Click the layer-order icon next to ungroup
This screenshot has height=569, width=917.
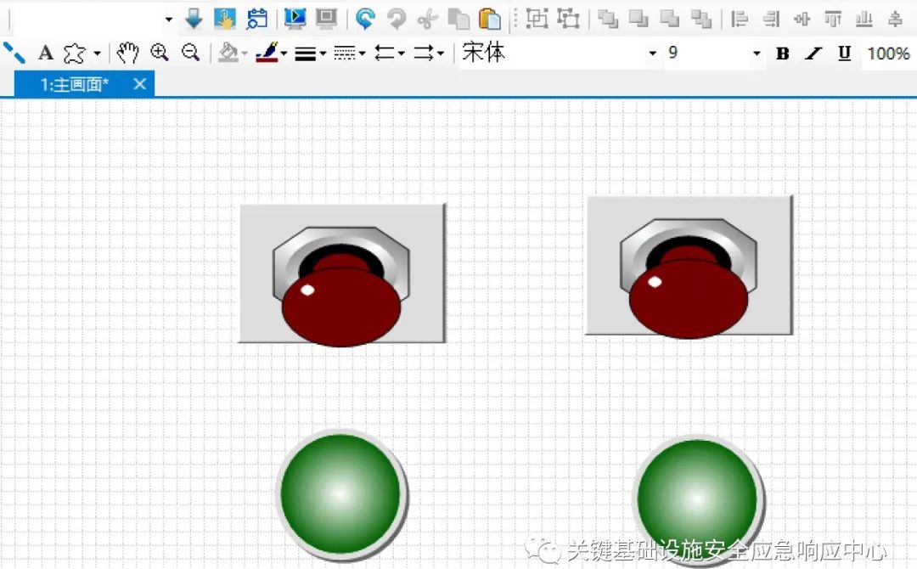click(x=608, y=20)
